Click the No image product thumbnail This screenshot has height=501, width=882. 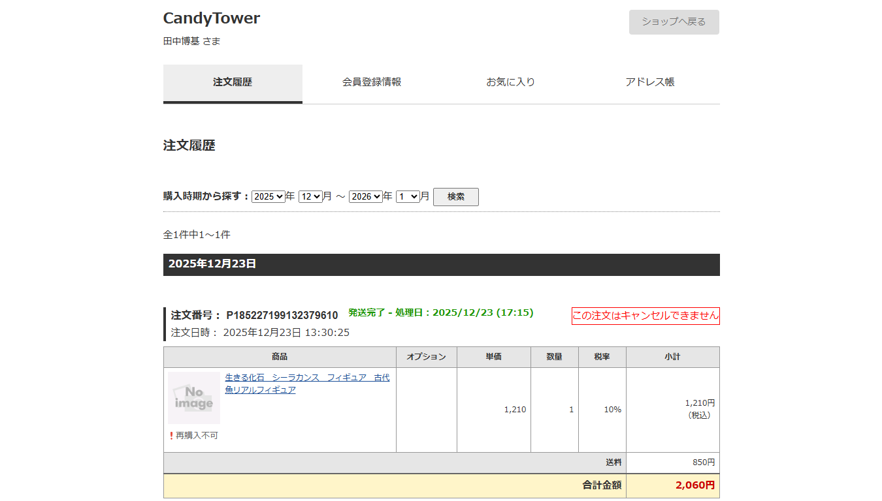[194, 398]
